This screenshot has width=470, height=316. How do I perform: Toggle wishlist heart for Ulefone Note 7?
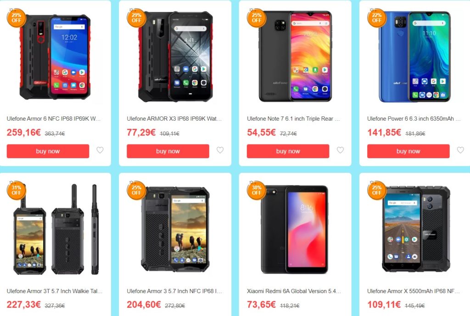(x=340, y=150)
